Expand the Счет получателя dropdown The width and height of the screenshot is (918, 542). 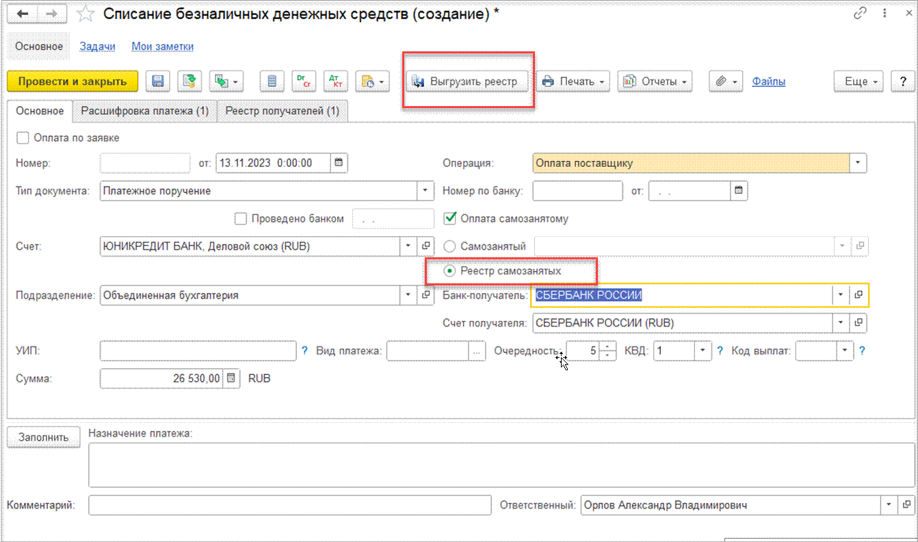842,322
